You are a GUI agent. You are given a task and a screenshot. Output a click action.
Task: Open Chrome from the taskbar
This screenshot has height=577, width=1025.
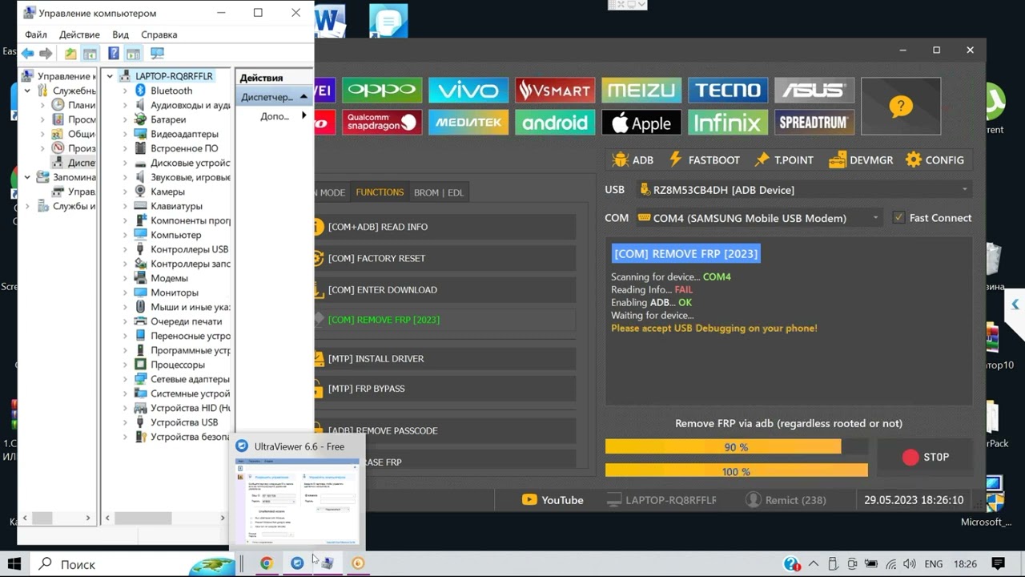point(267,563)
